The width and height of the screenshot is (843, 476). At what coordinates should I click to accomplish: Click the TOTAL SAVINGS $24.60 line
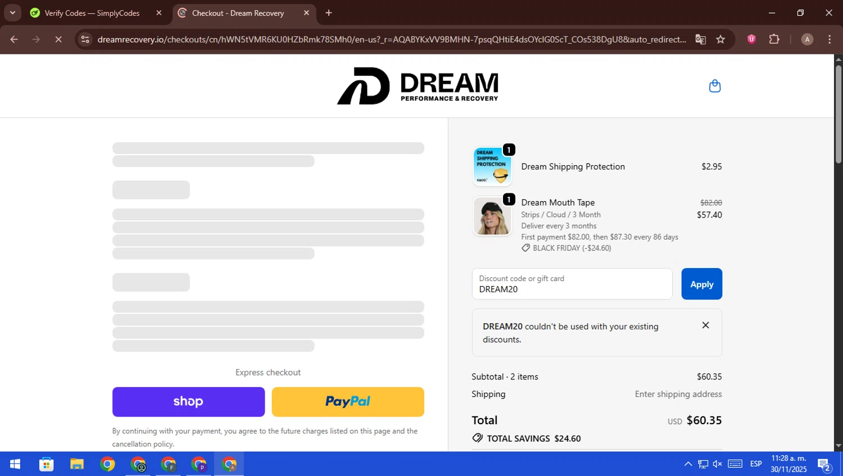527,438
